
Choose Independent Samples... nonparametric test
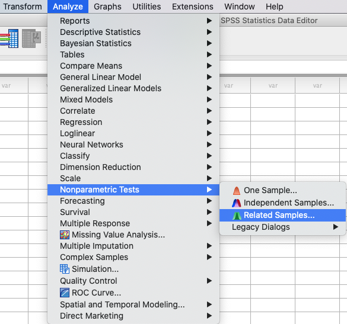(x=282, y=203)
